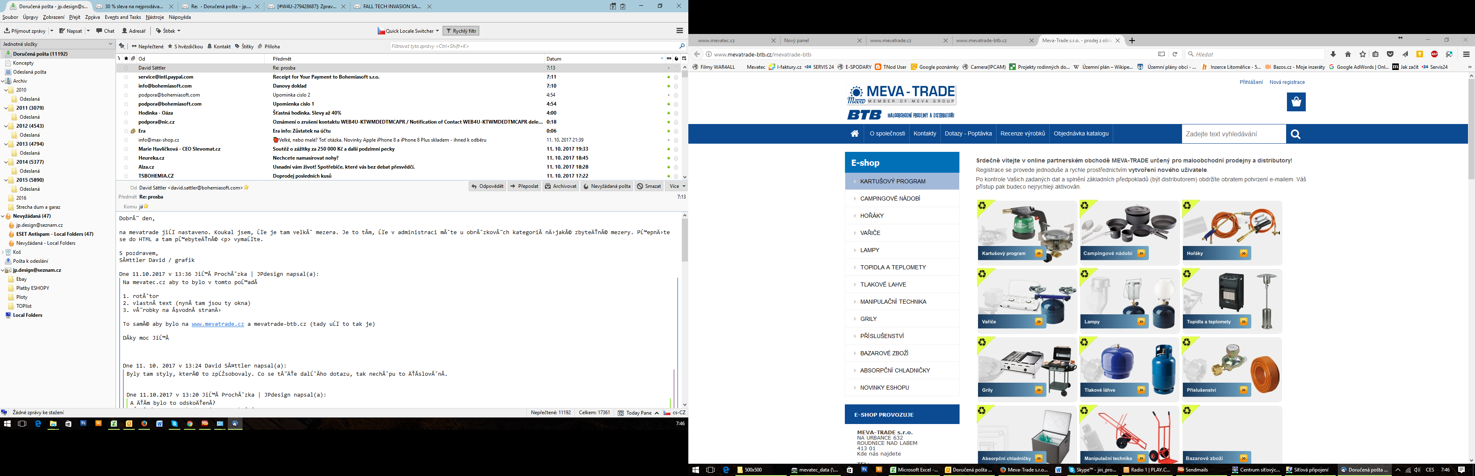Open the Chat button in Thunderbird toolbar
Image resolution: width=1475 pixels, height=476 pixels.
coord(105,31)
